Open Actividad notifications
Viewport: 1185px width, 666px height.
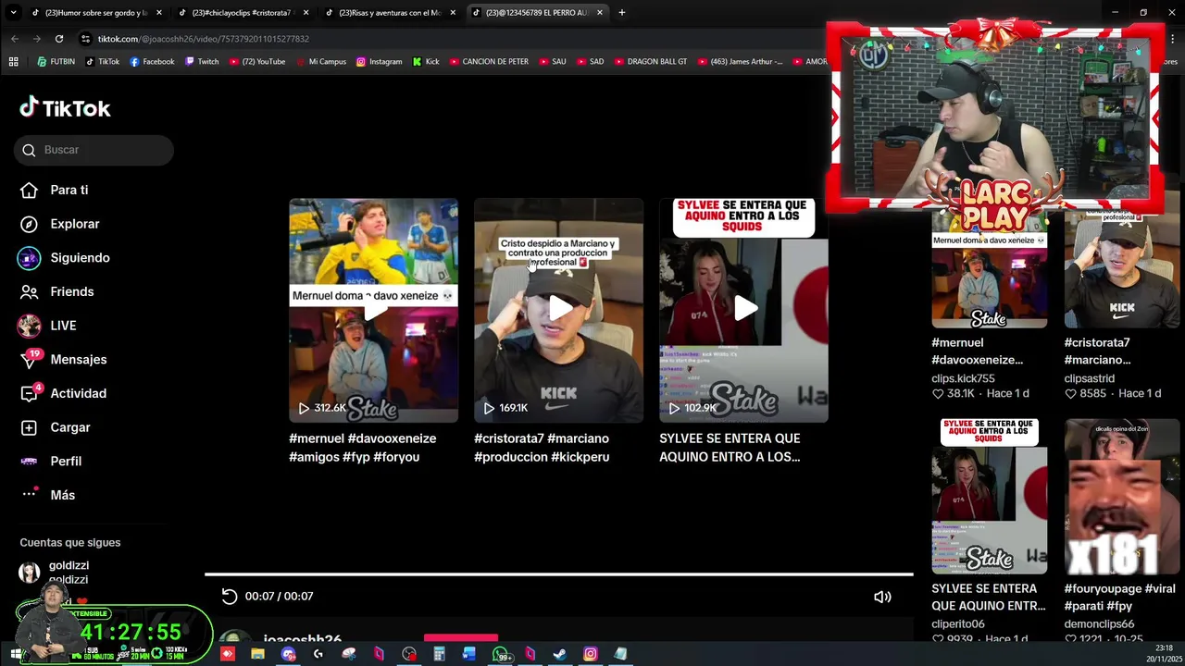coord(63,393)
